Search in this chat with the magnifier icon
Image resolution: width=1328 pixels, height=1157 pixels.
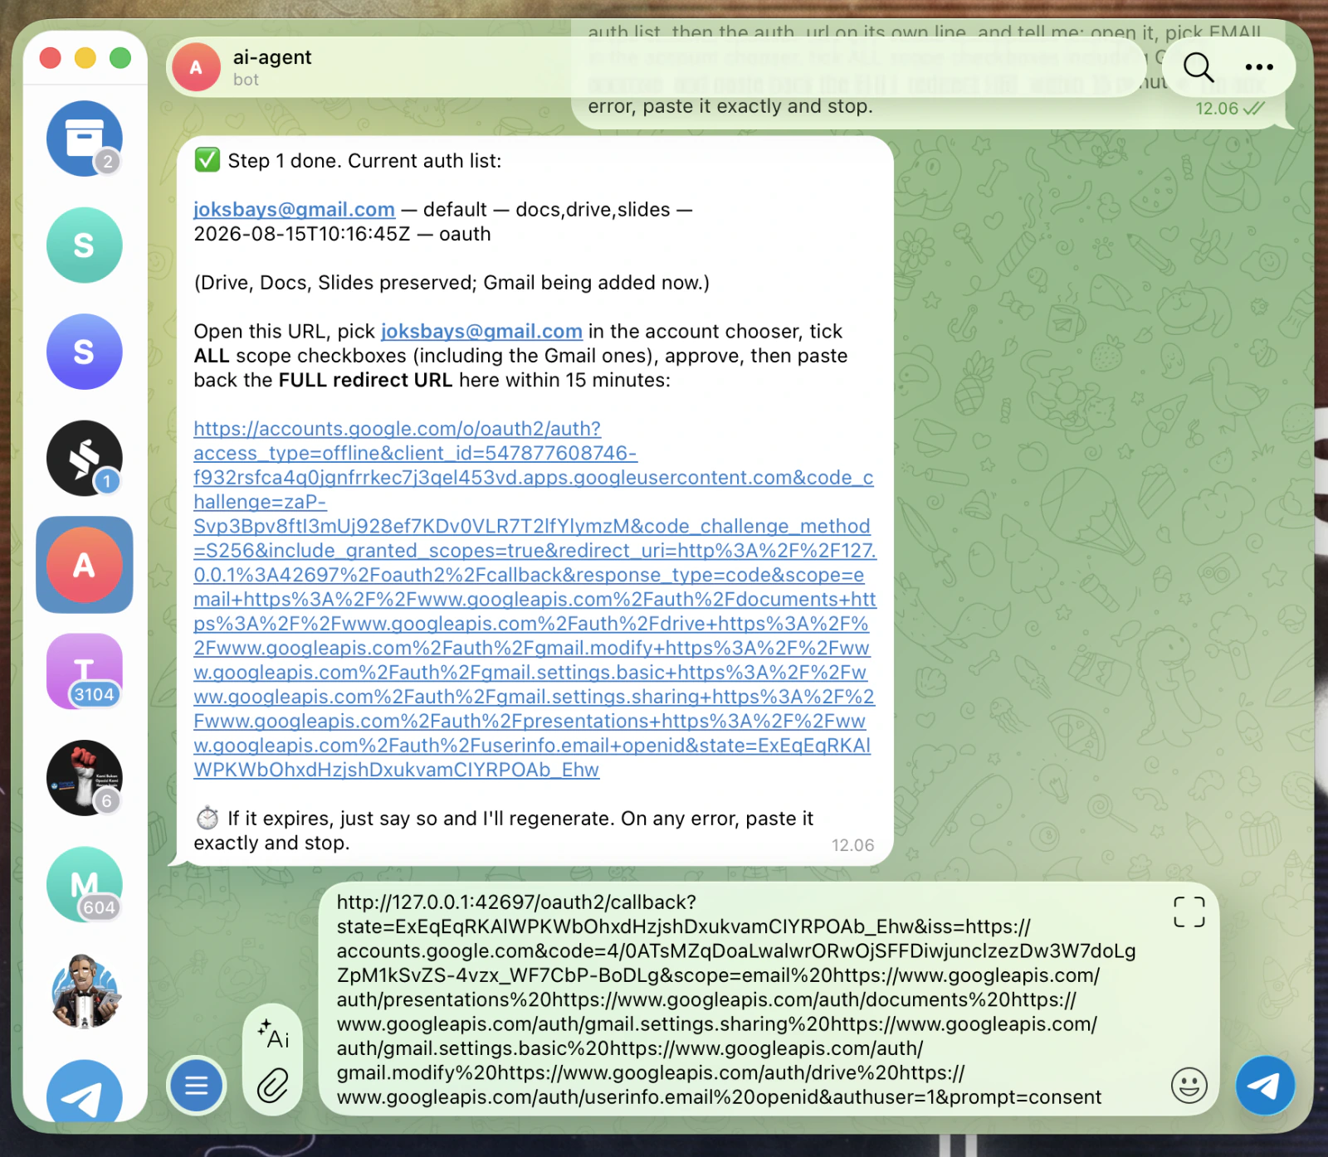pos(1199,67)
